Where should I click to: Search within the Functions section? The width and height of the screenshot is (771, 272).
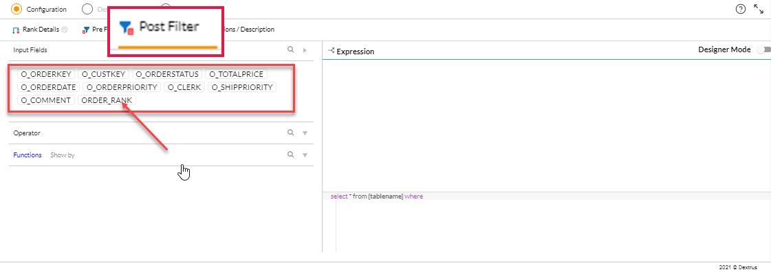[x=291, y=155]
